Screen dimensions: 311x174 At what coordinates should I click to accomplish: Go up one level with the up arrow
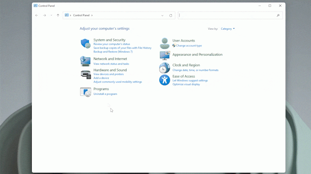58,15
